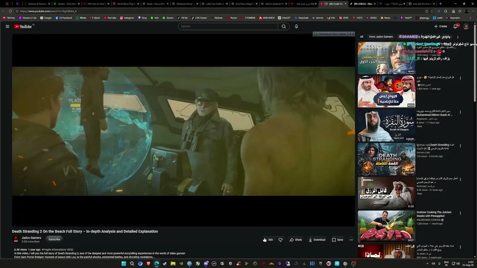
Task: Switch to the TikTok browser tab
Action: click(363, 4)
